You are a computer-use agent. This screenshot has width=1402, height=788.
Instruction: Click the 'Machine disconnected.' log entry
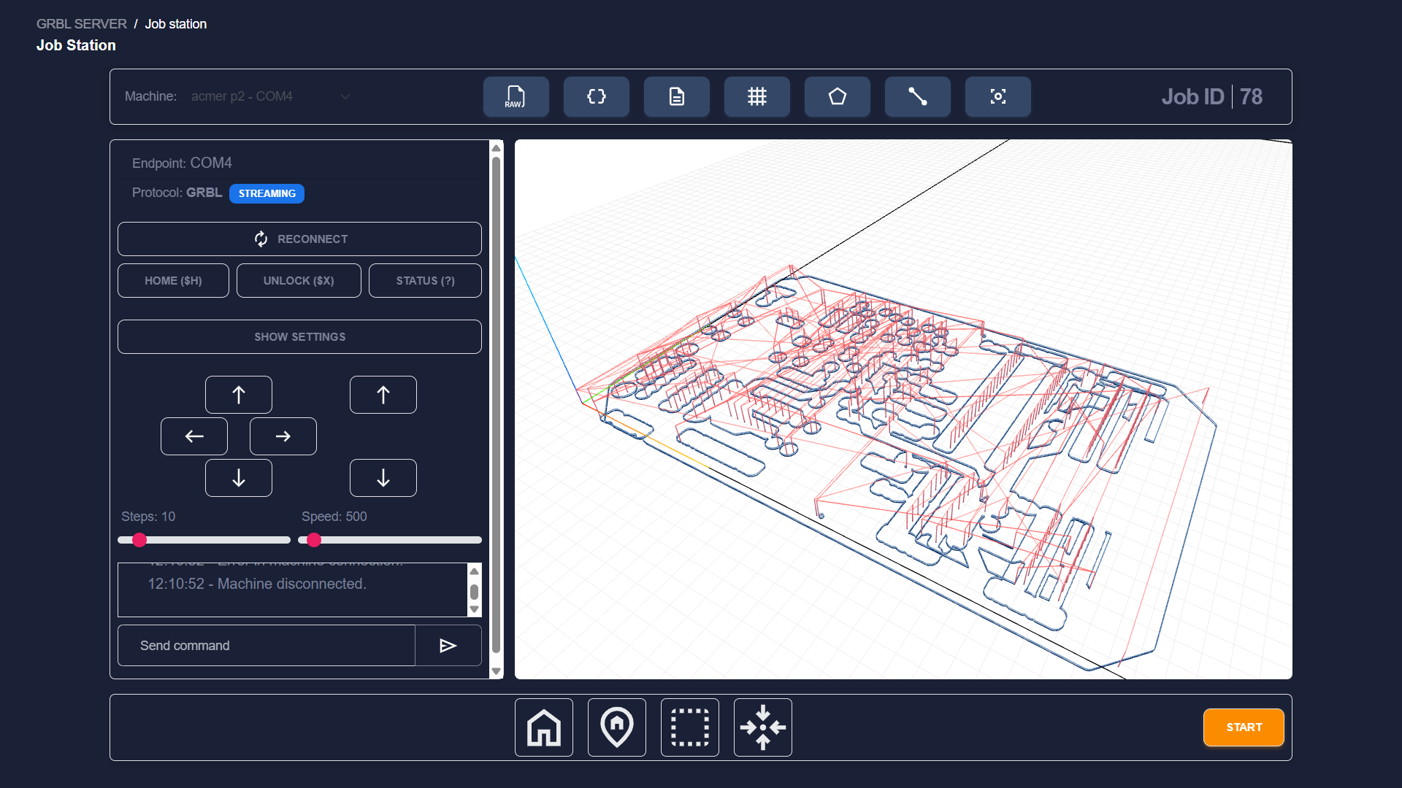click(x=257, y=584)
